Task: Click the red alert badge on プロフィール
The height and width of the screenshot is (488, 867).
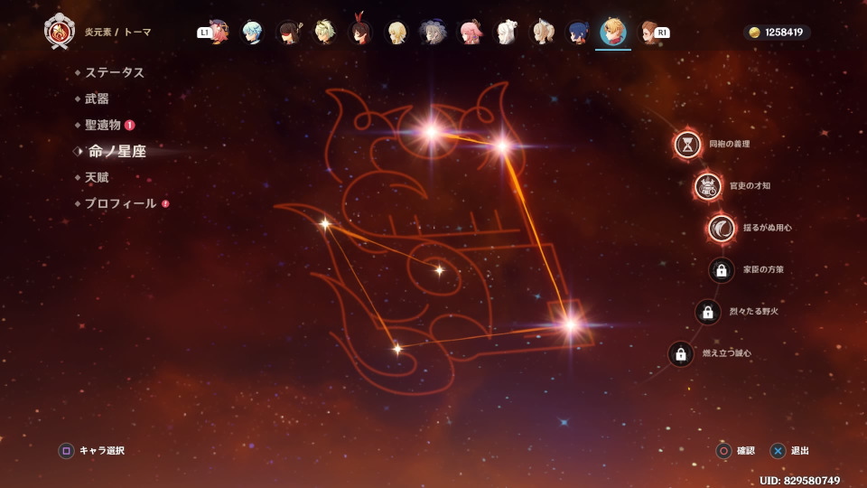Action: [x=165, y=203]
